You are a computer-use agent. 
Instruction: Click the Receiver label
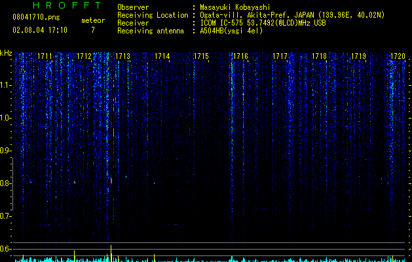click(x=133, y=23)
